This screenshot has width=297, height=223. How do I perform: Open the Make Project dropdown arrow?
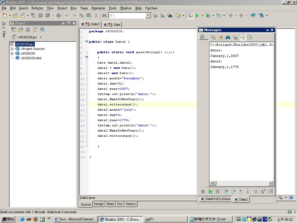[x=183, y=16]
